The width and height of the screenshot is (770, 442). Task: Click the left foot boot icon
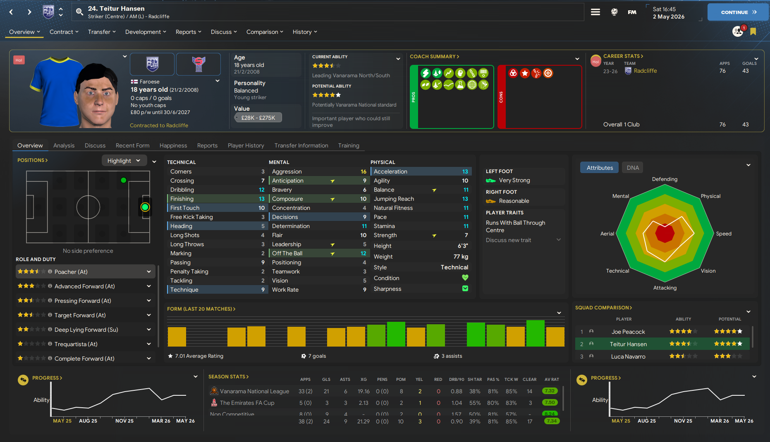coord(491,180)
